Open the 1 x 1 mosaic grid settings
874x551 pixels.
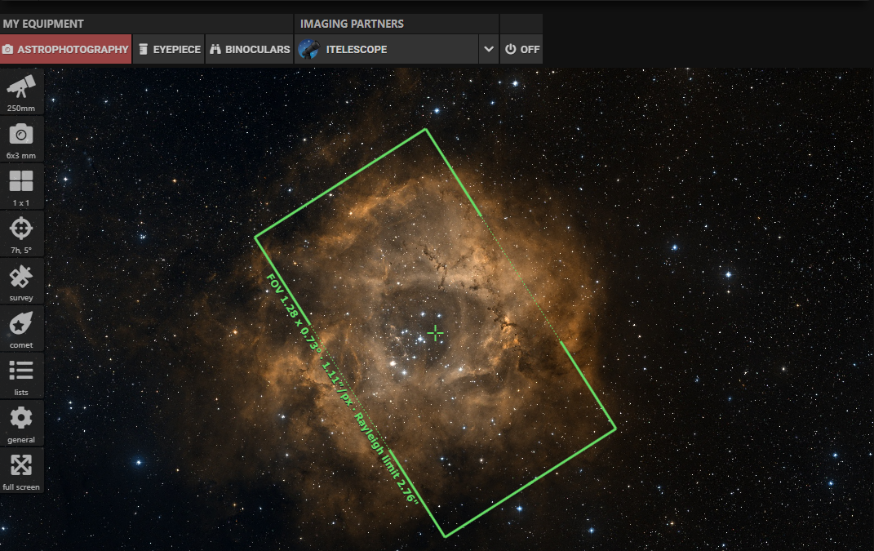click(21, 186)
